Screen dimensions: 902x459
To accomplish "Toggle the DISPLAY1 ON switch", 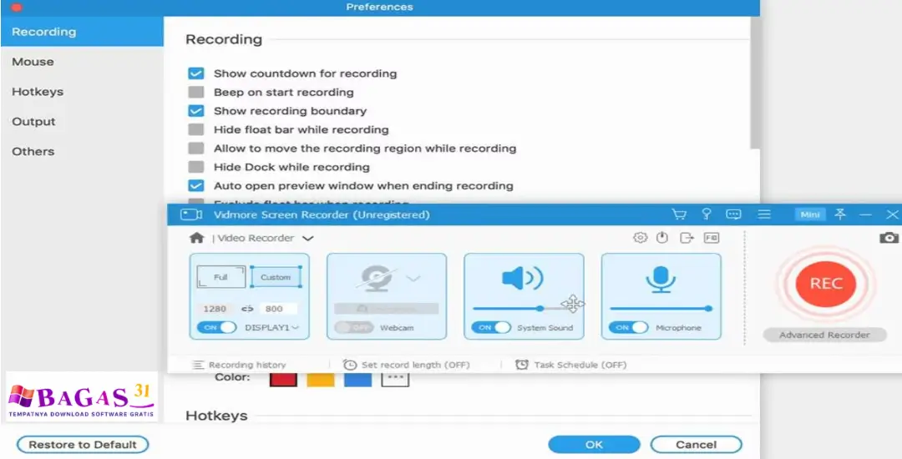I will [x=217, y=327].
